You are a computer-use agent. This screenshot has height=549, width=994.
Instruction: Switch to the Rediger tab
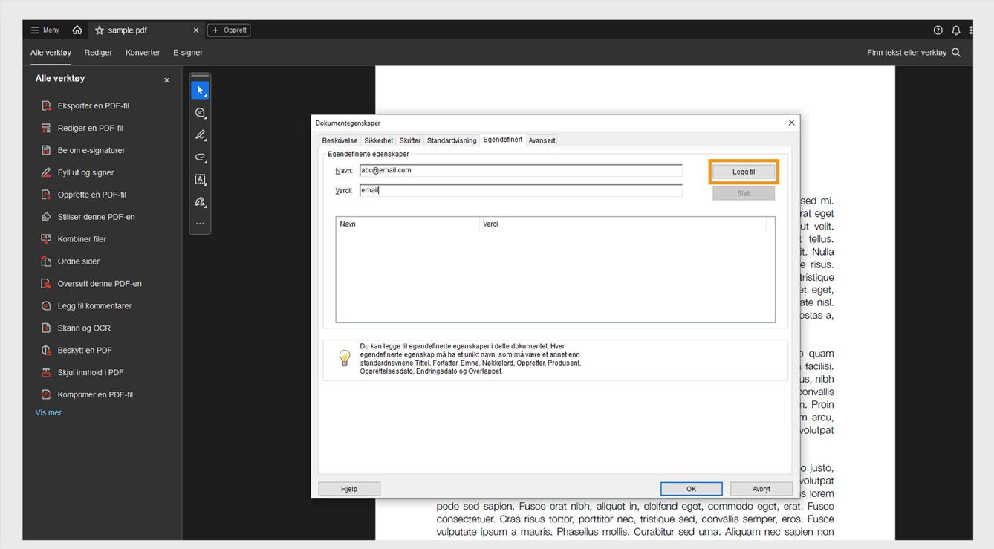coord(98,53)
